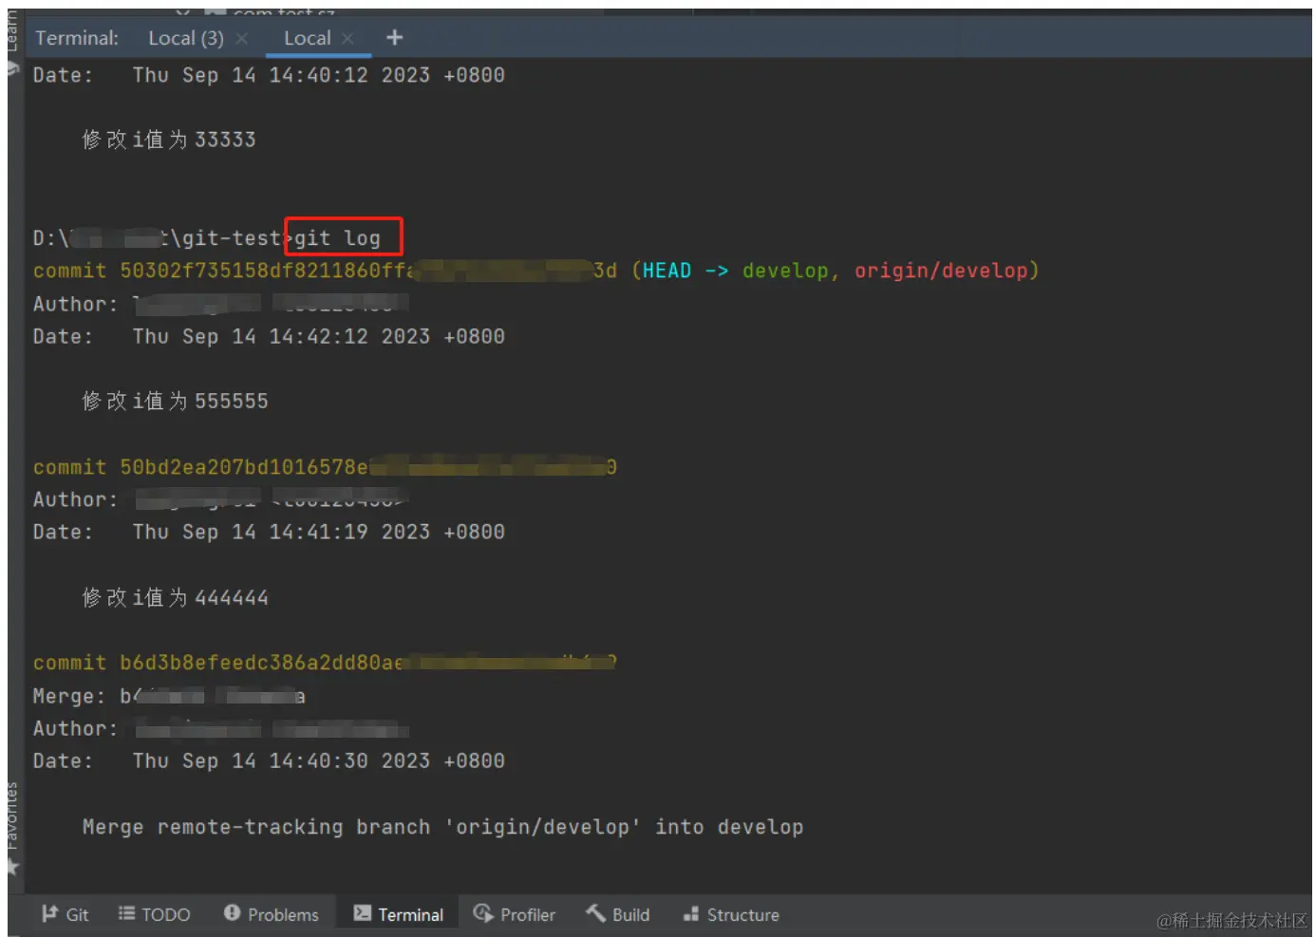Open the Problems tool window
The image size is (1316, 938).
coord(272,914)
